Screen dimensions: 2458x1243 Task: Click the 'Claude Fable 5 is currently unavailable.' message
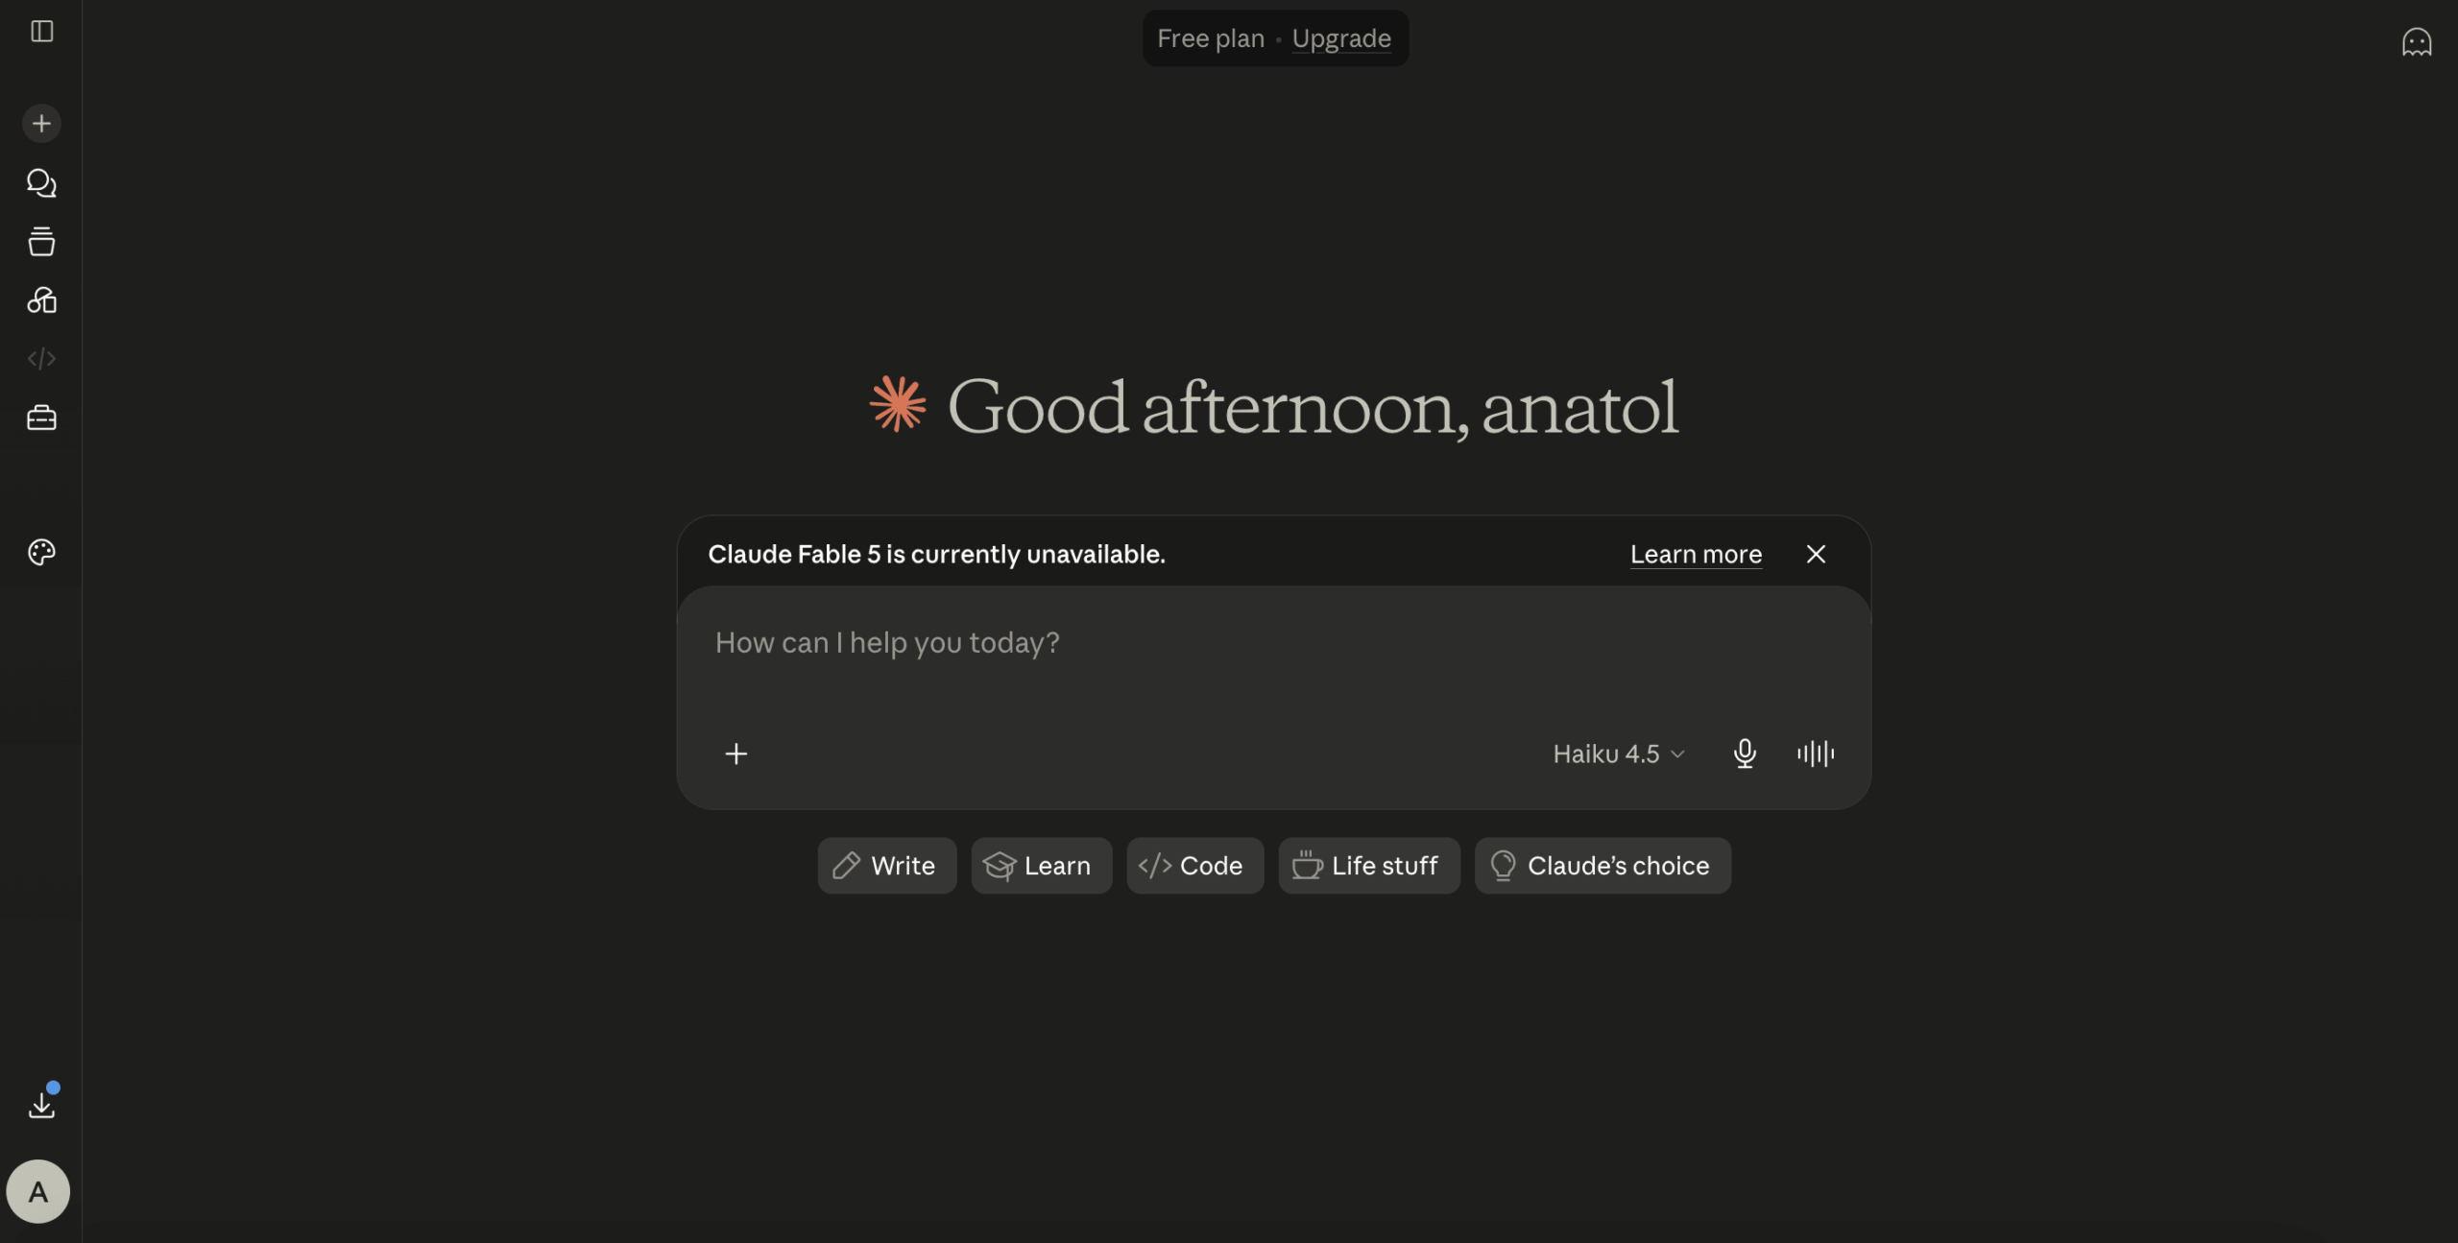[x=936, y=554]
